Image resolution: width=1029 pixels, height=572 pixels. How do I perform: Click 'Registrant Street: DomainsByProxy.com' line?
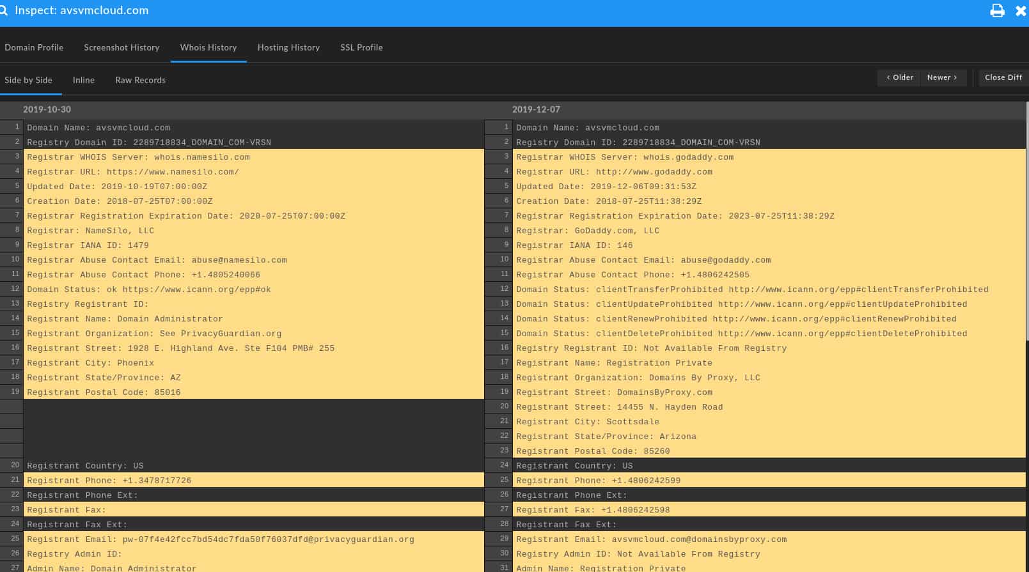(769, 392)
